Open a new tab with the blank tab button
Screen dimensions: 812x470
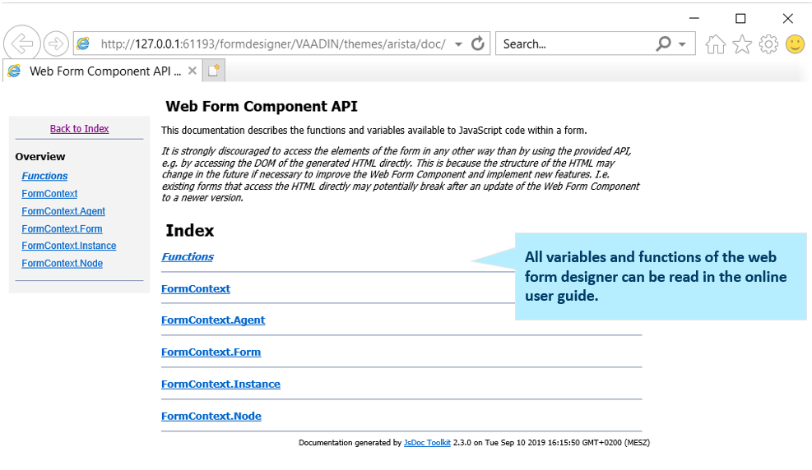click(x=213, y=71)
